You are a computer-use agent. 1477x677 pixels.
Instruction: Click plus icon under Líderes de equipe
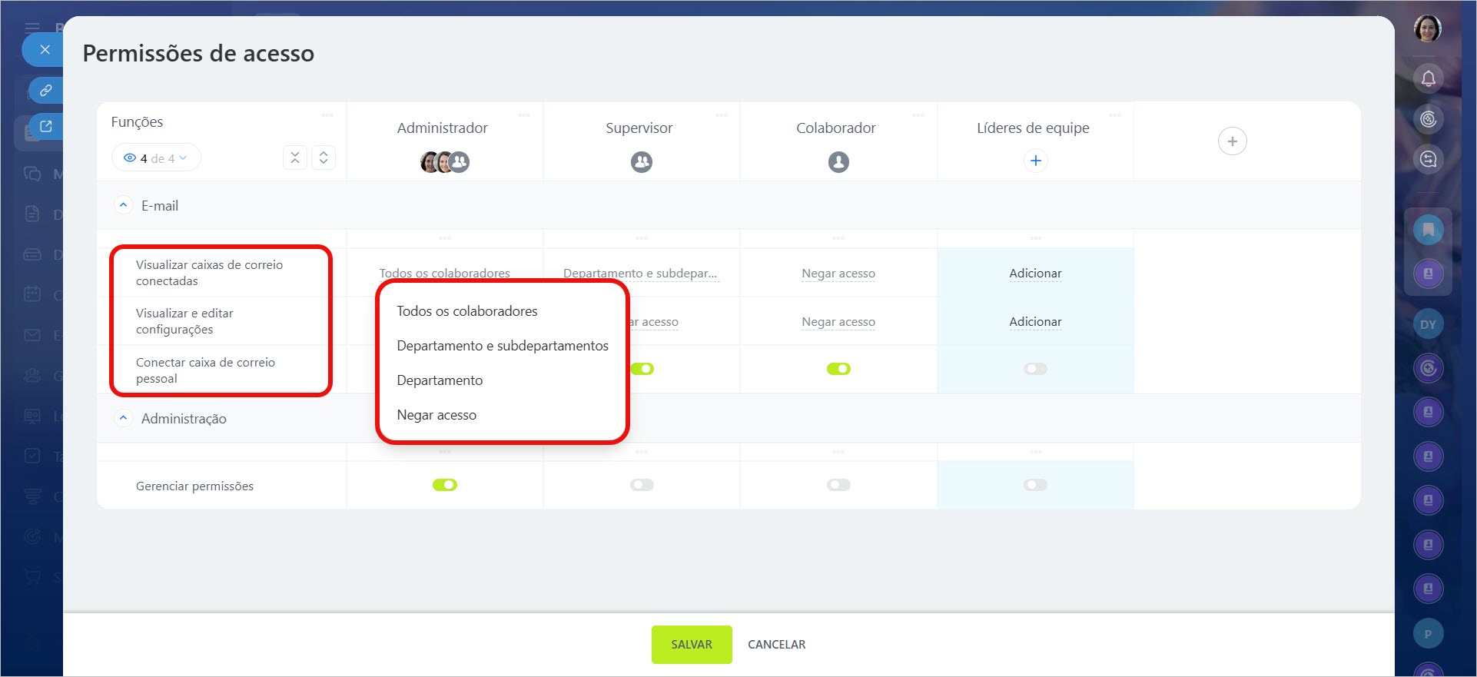tap(1035, 161)
